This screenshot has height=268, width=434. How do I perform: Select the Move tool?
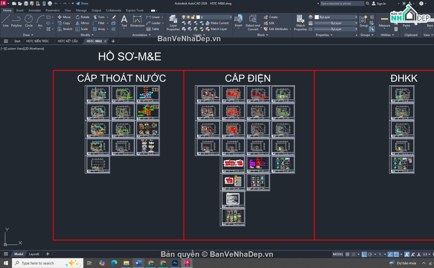(64, 17)
